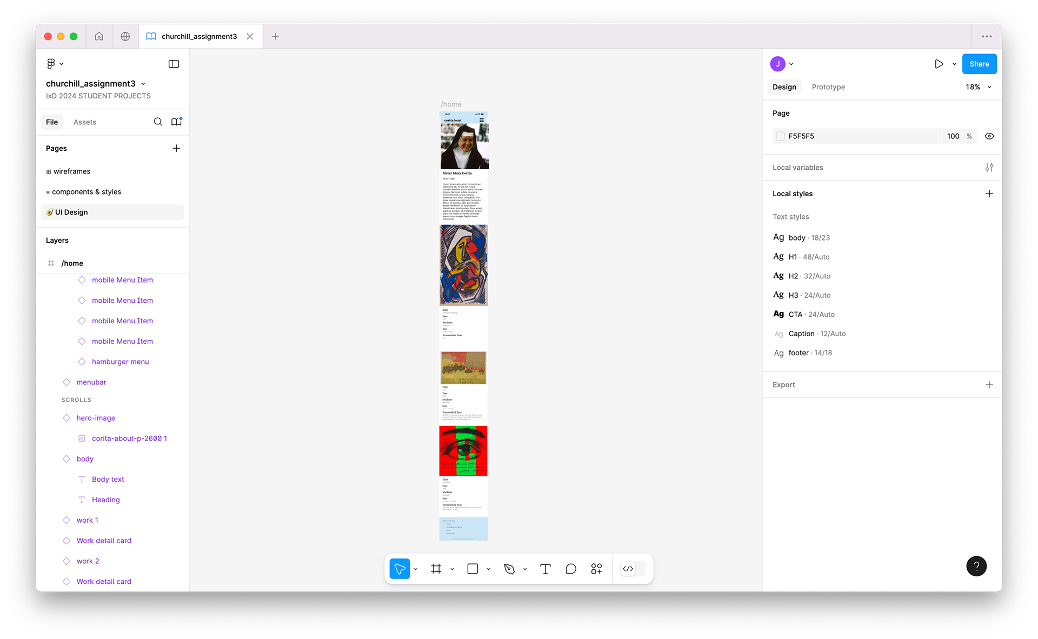The width and height of the screenshot is (1038, 639).
Task: Open the wireframes page
Action: pyautogui.click(x=112, y=171)
